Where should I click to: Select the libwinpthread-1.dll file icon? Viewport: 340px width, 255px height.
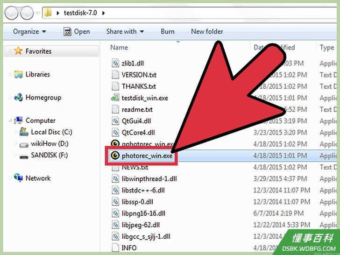click(115, 178)
